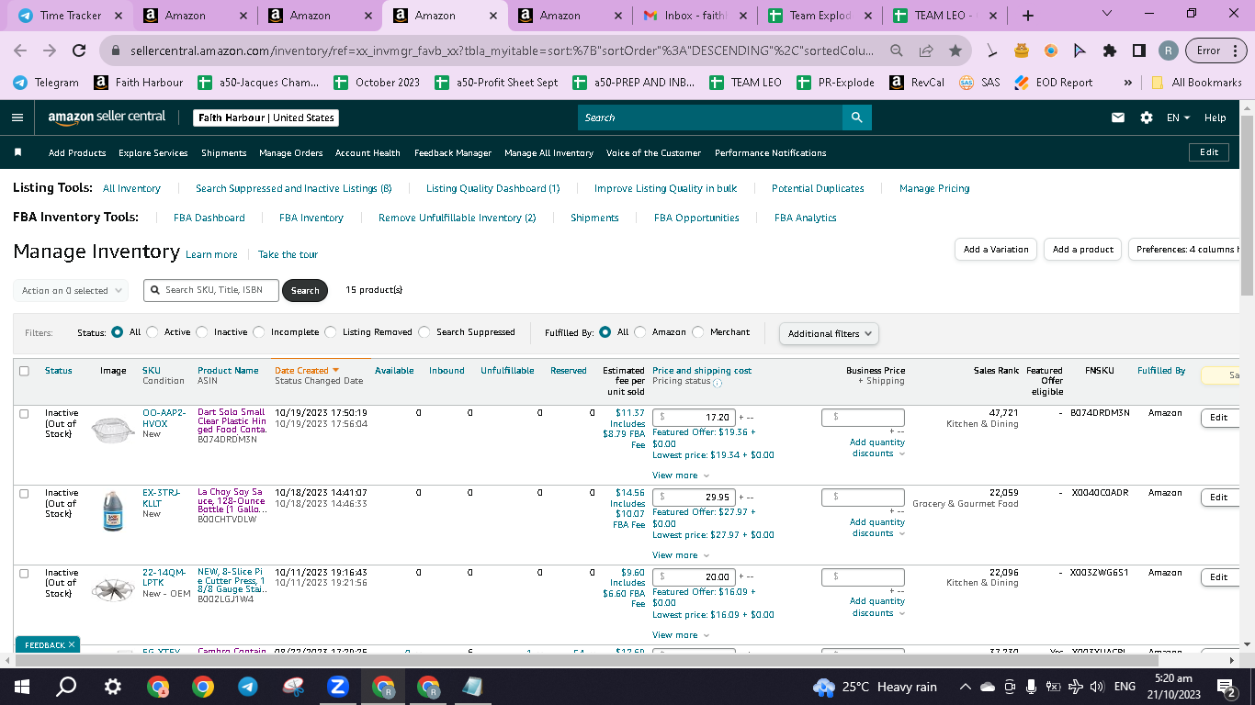Screen dimensions: 1255x705
Task: Select Fulfilled By Merchant radio button
Action: (698, 332)
